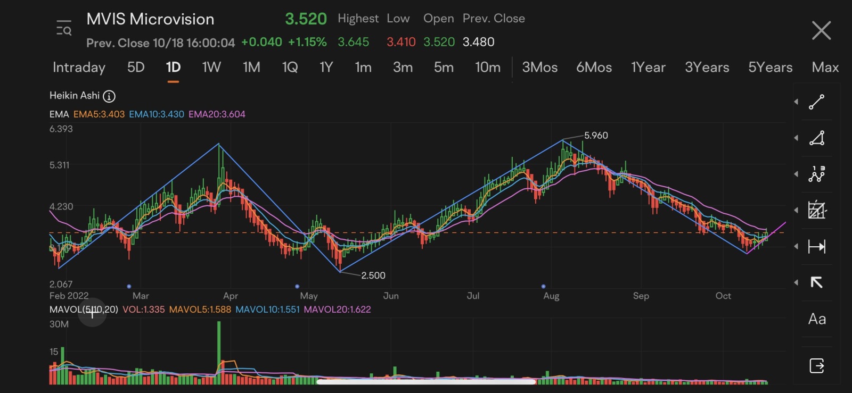Set chart range to 3Years

(707, 67)
